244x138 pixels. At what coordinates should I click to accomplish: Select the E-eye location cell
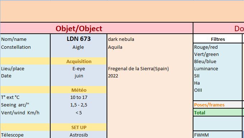pos(79,68)
